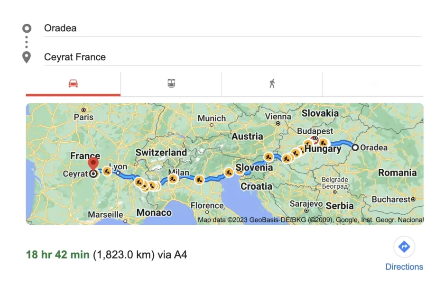Click the Budapest label on the map
This screenshot has height=284, width=444.
coord(314,131)
